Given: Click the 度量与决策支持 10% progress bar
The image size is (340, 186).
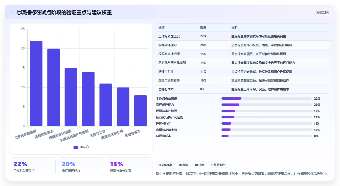Looking at the screenshot, I should (267, 130).
